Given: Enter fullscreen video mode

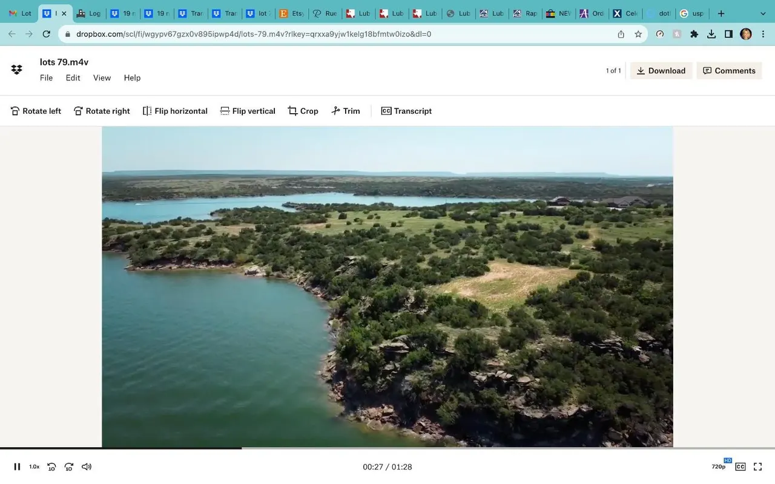Looking at the screenshot, I should (x=758, y=466).
